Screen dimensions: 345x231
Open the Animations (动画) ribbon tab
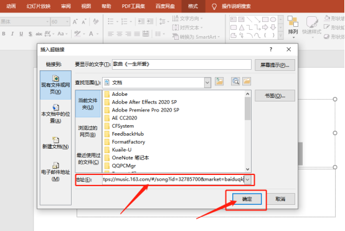[x=11, y=6]
